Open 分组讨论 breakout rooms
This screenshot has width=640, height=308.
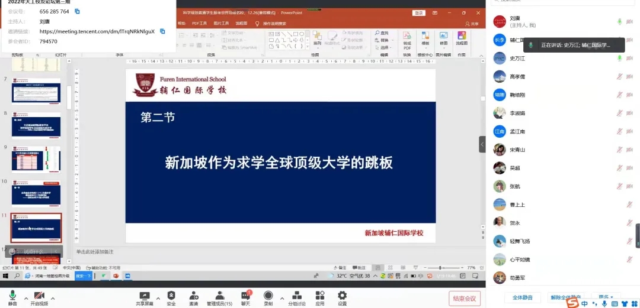(297, 298)
